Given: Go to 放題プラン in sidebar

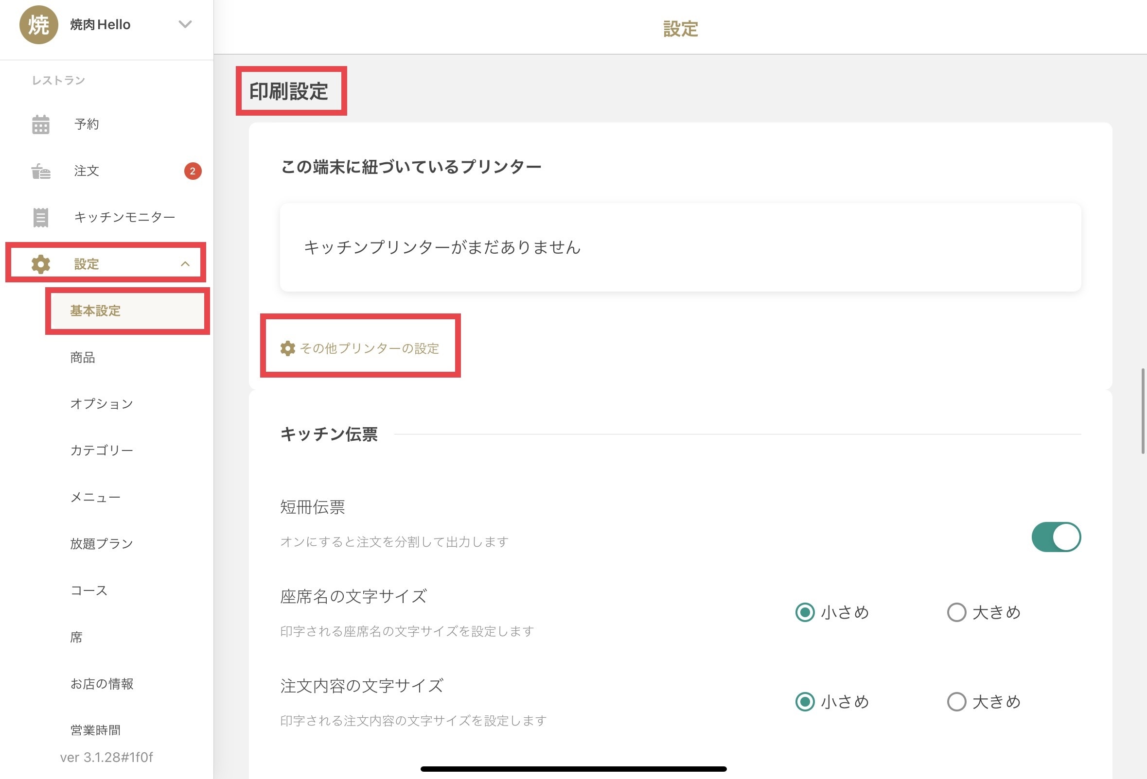Looking at the screenshot, I should (x=102, y=544).
